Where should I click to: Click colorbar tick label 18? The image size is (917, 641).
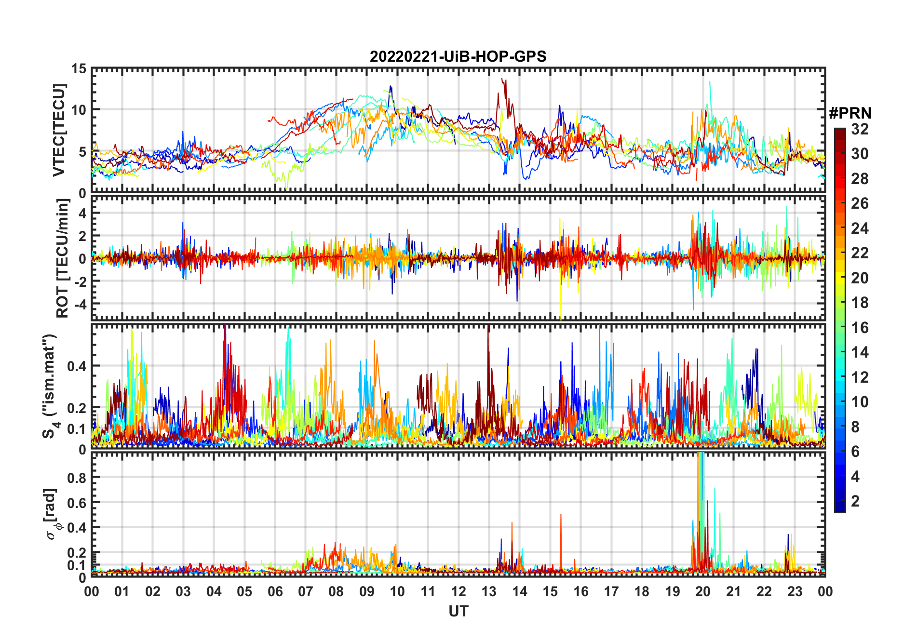(860, 303)
